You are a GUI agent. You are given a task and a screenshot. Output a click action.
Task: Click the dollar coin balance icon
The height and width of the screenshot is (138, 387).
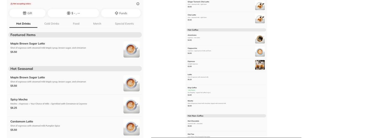[69, 13]
